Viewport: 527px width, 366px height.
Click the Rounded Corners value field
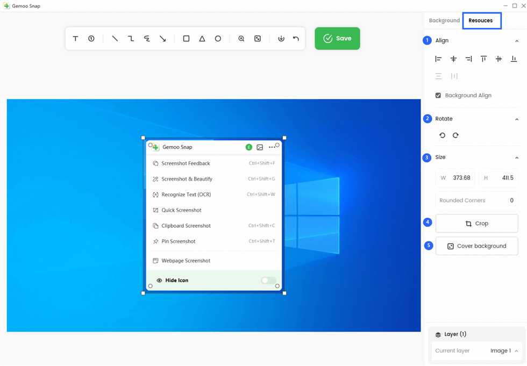pos(476,200)
